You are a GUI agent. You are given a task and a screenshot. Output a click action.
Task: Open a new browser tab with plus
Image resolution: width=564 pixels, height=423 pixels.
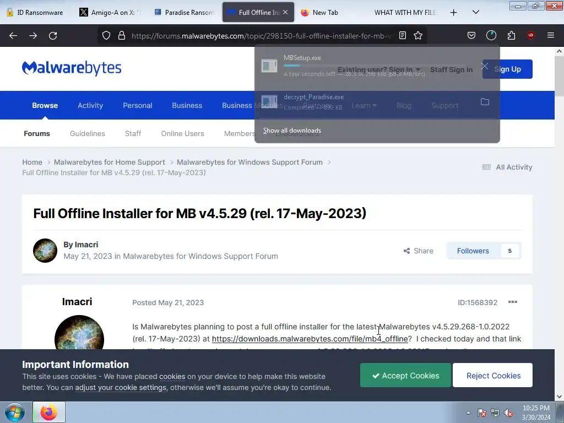[454, 13]
